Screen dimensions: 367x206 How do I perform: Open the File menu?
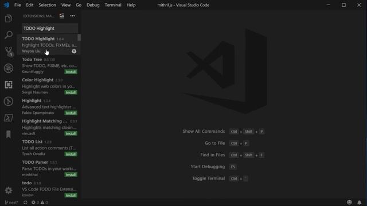(18, 5)
